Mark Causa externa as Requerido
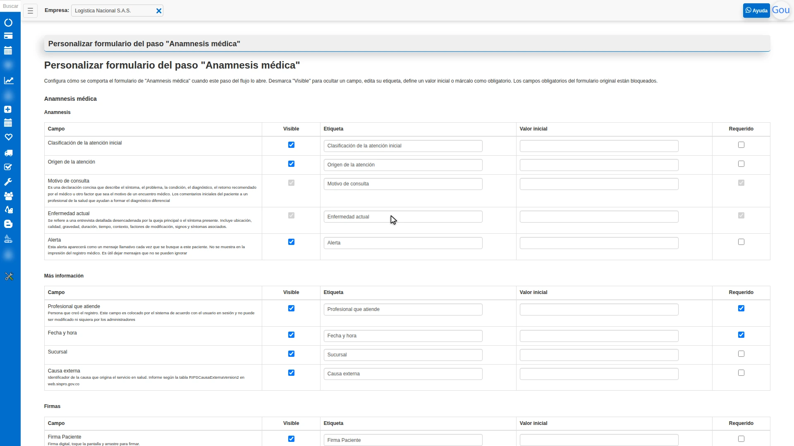Screen dimensions: 794x446 741,373
